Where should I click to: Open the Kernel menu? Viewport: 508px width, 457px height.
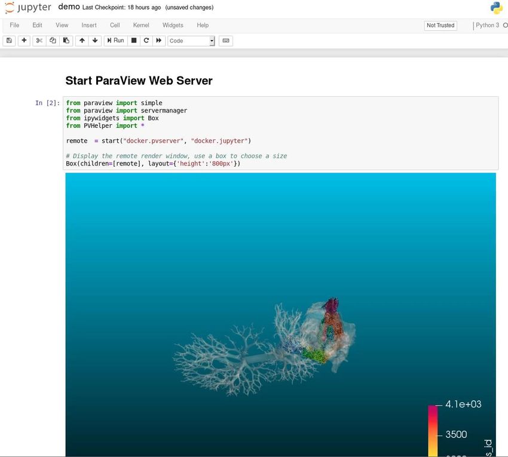click(x=141, y=25)
